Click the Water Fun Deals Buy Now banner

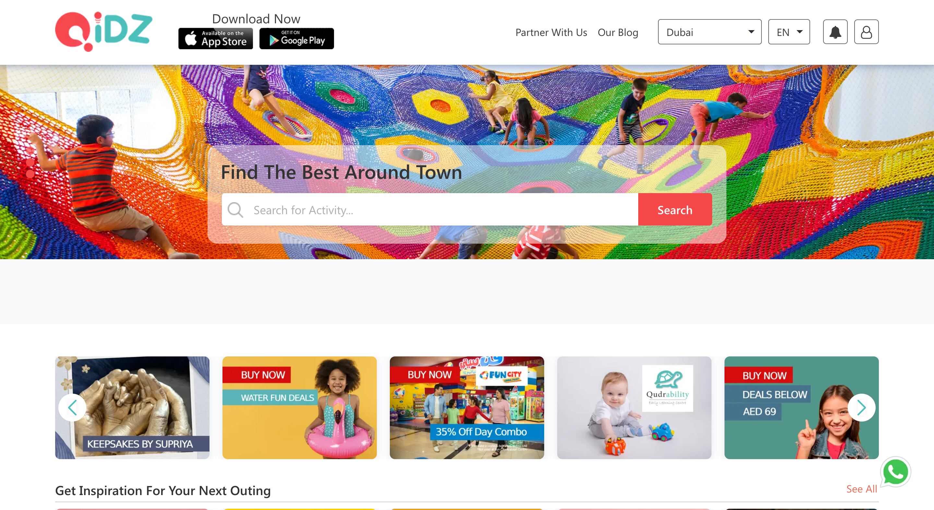click(300, 408)
